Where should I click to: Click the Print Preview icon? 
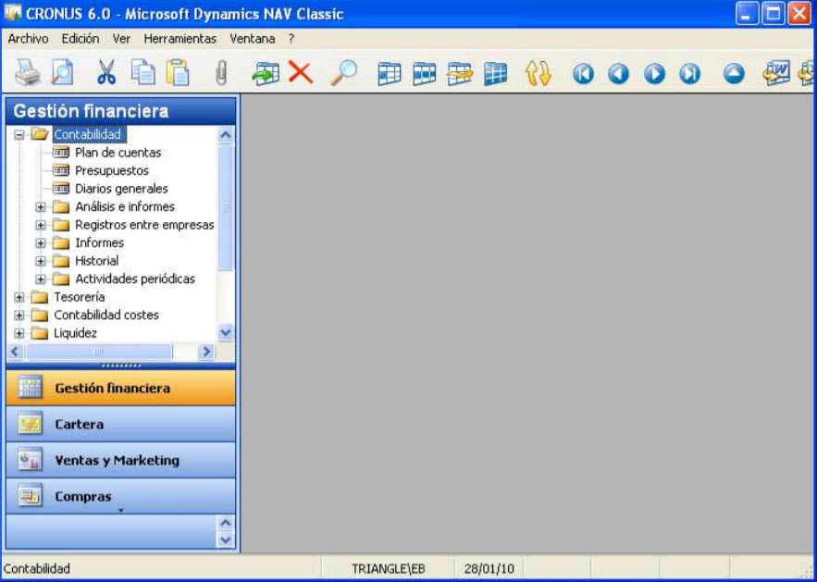click(x=62, y=73)
